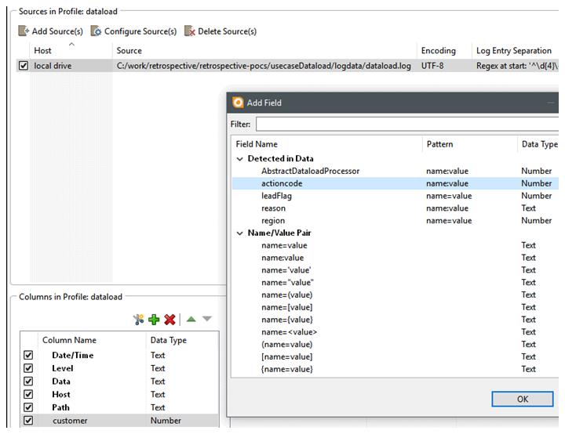Image resolution: width=565 pixels, height=434 pixels.
Task: Click Data Type header in Add Field dialog
Action: [539, 145]
